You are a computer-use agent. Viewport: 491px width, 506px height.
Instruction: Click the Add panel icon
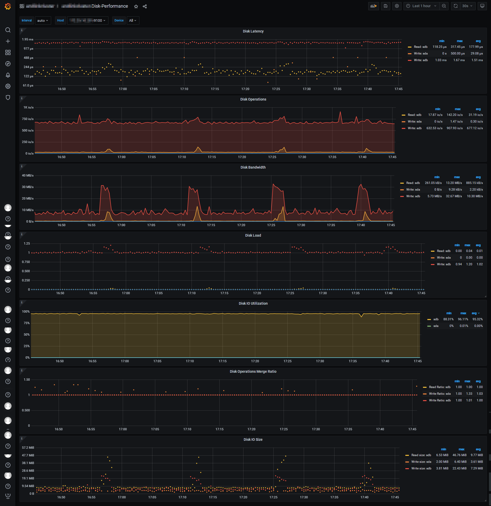pos(373,6)
